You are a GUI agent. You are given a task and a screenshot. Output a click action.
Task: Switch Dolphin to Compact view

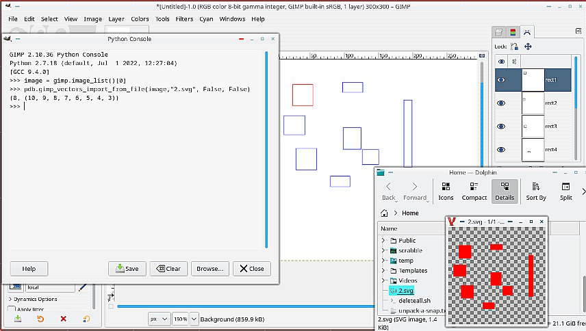tap(474, 191)
